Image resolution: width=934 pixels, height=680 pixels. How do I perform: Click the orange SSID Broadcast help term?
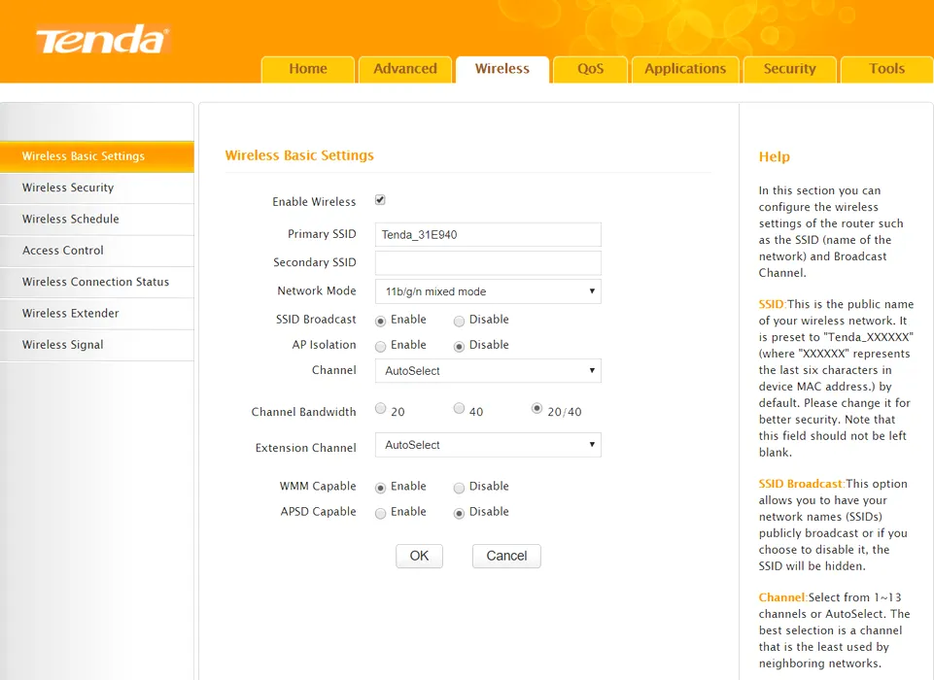802,484
